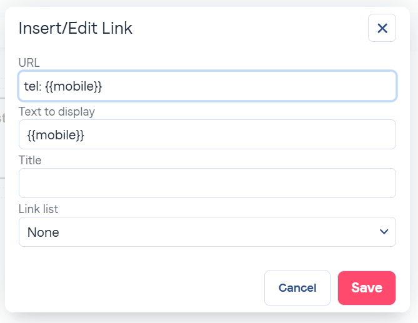418x323 pixels.
Task: Click the "Insert/Edit Link" dialog heading
Action: coord(76,28)
